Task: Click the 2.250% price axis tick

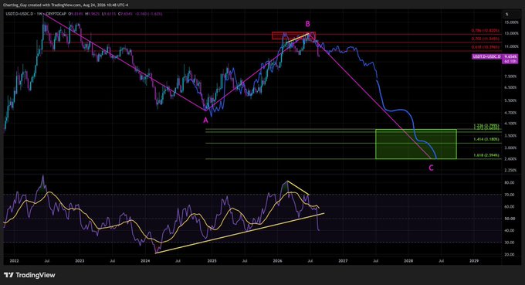Action: tap(511, 170)
